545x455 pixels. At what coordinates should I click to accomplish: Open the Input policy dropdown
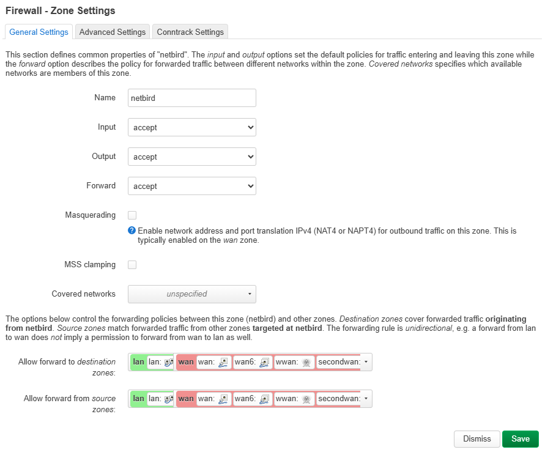[191, 127]
